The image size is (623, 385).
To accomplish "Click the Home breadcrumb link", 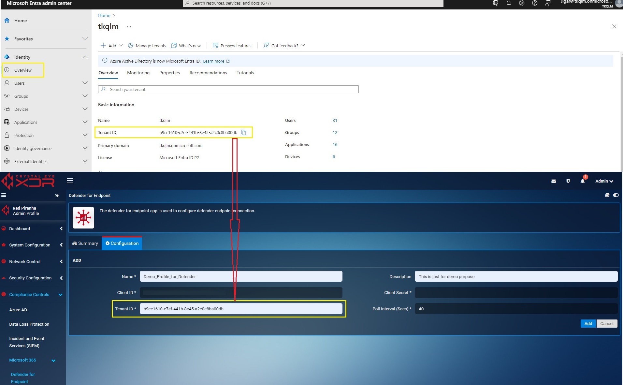I will (x=104, y=15).
